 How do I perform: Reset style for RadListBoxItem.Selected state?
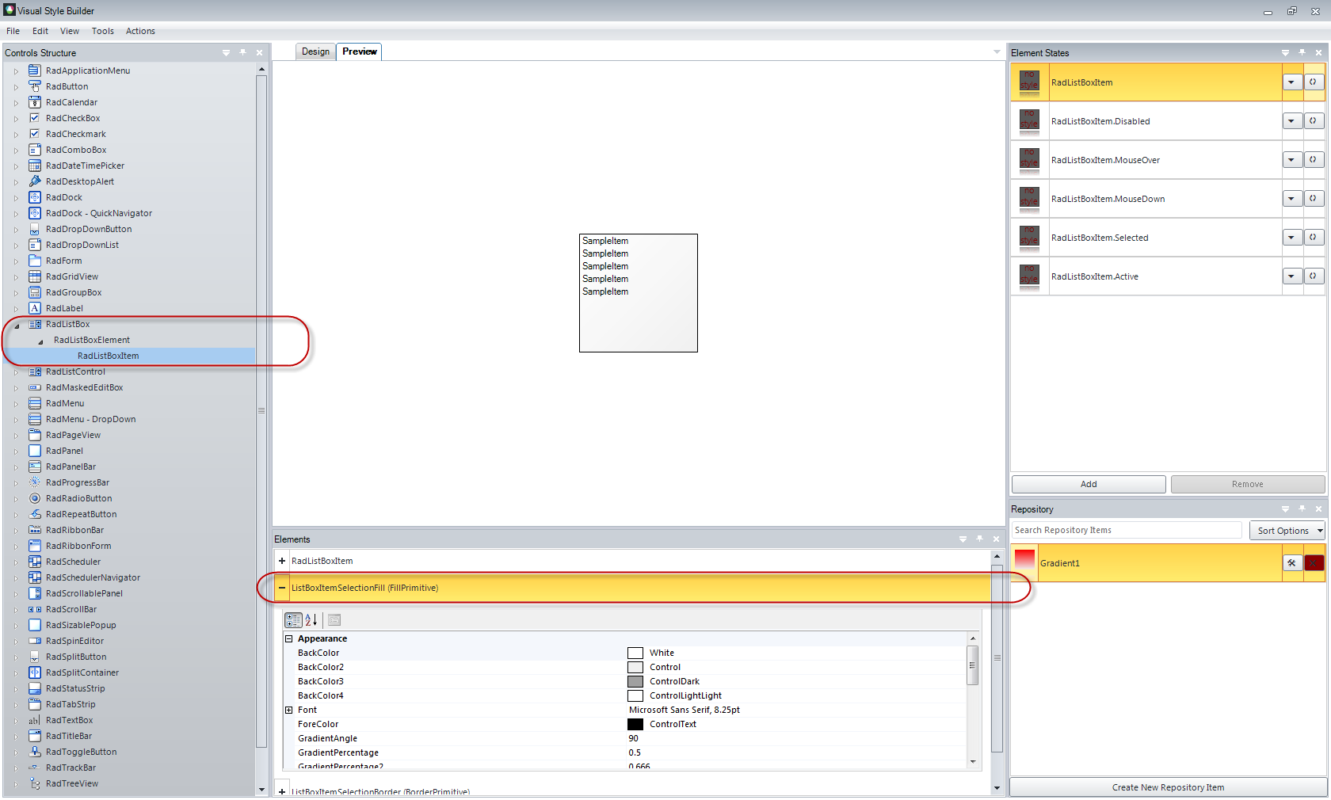point(1314,238)
